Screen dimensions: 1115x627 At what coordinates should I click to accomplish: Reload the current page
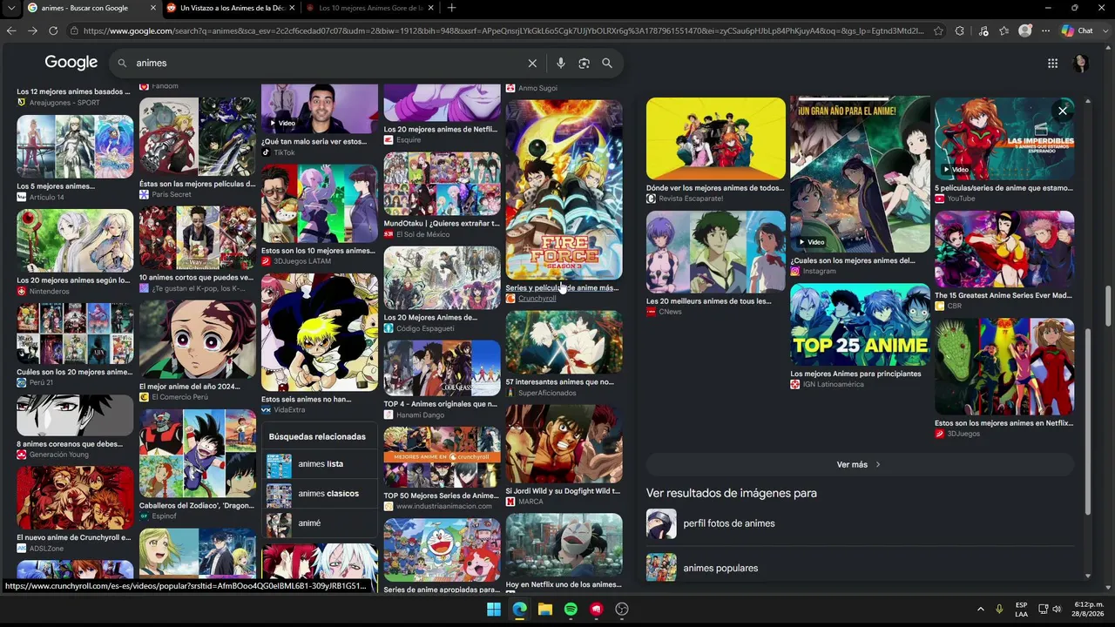click(53, 30)
